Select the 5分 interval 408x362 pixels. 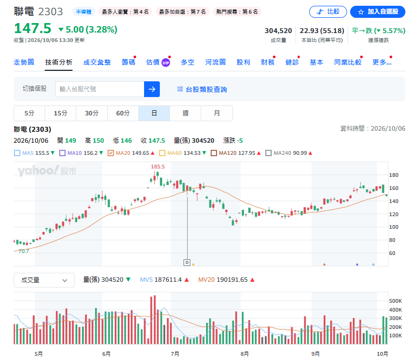point(29,113)
